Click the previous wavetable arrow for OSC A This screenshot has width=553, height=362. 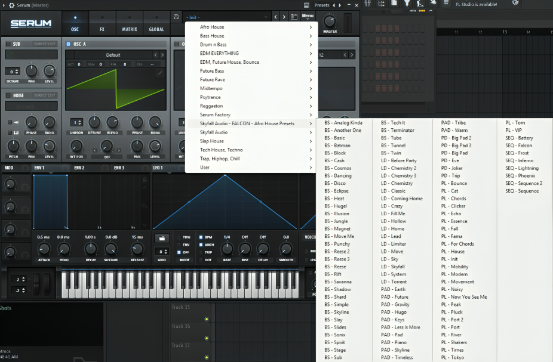tap(156, 55)
